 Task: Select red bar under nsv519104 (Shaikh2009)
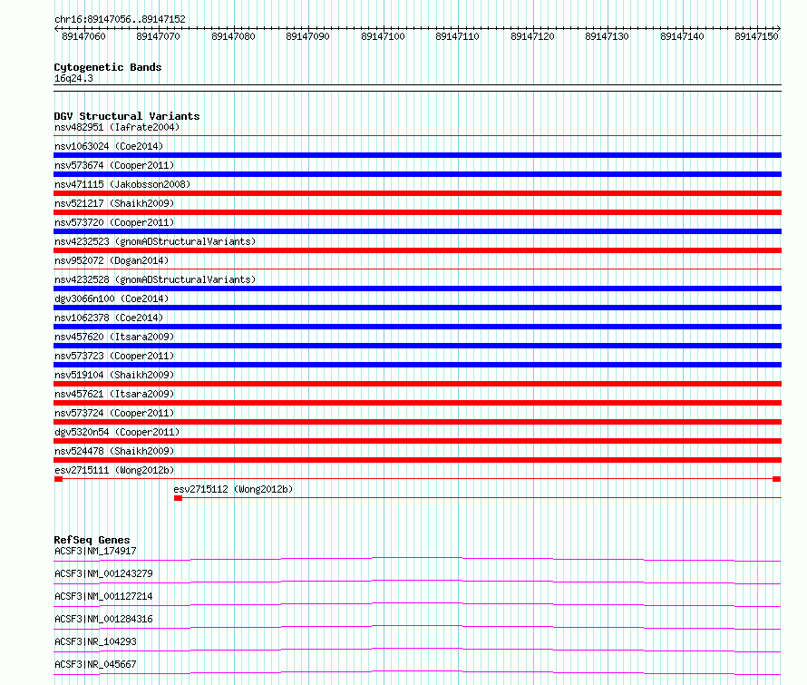(x=417, y=384)
